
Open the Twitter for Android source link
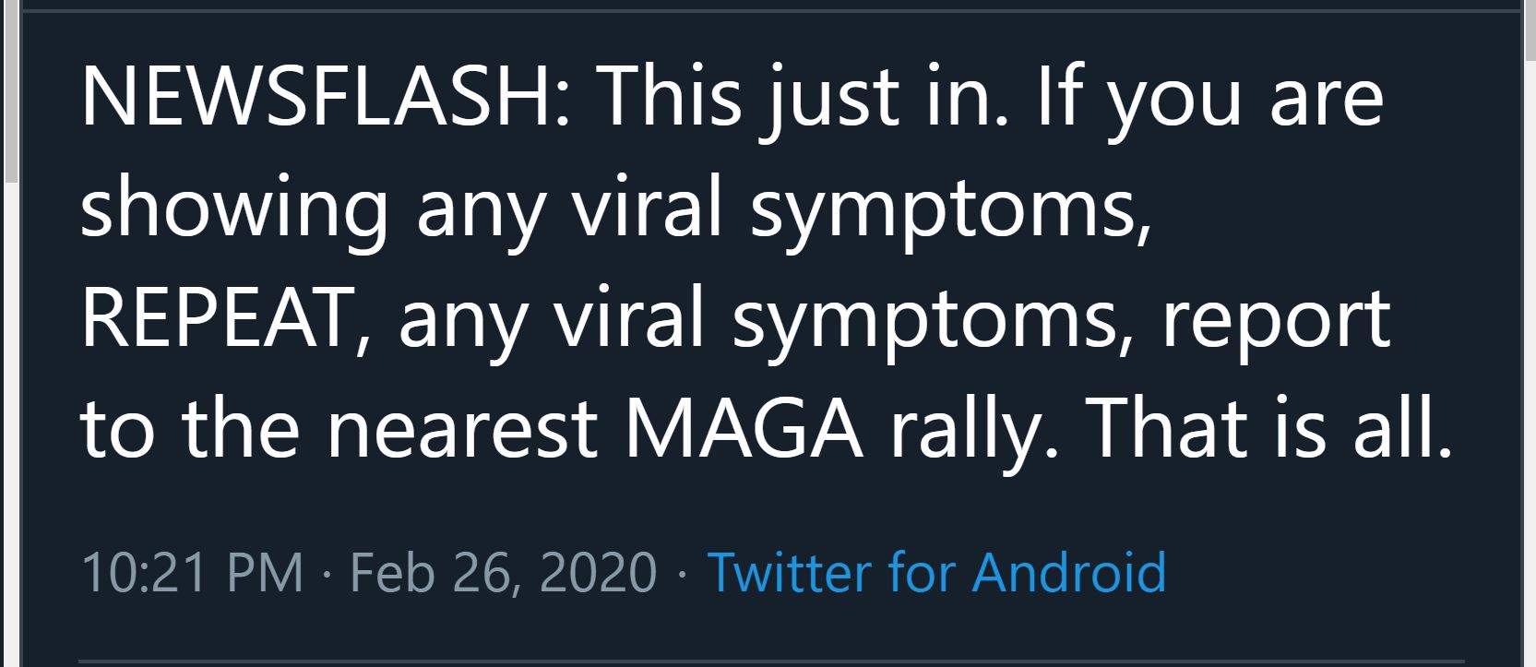pyautogui.click(x=936, y=572)
